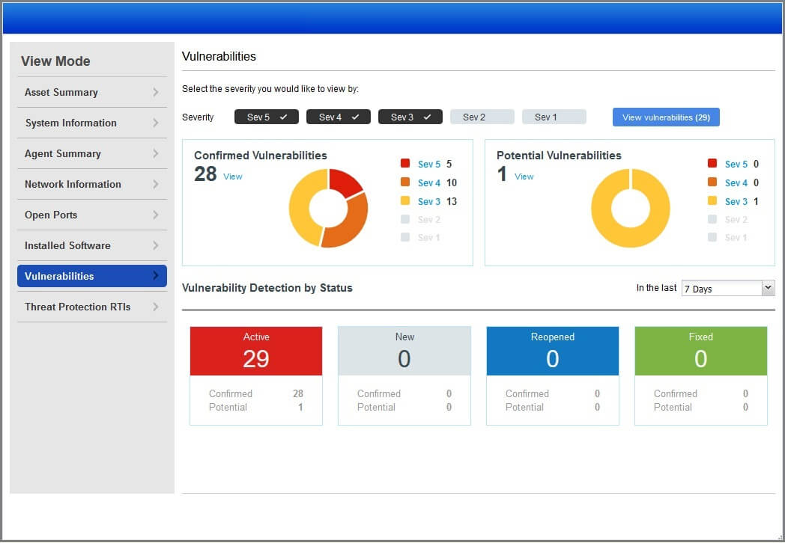Click orange Sev 4 swatch in Potential legend
Viewport: 785px width, 543px height.
coord(712,182)
